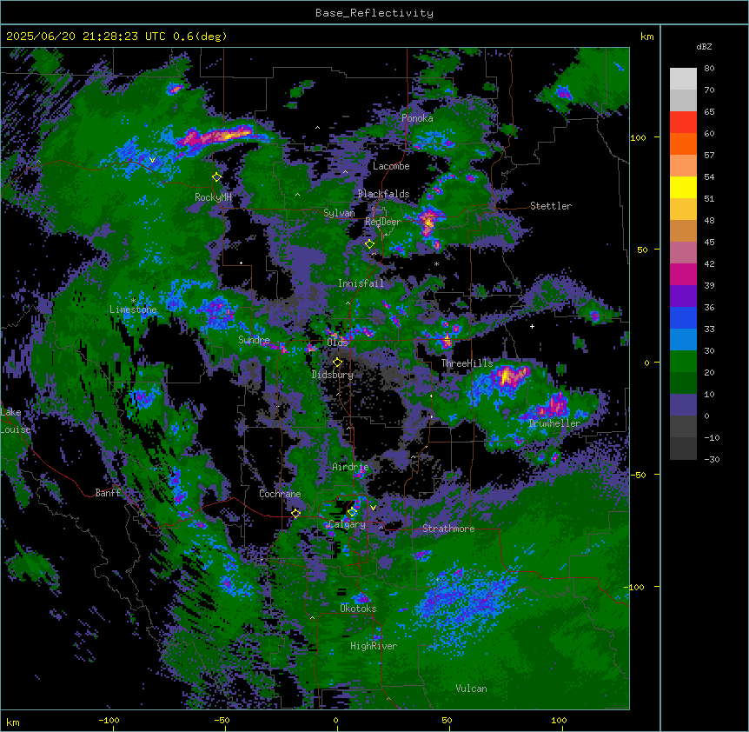Click the light gray 80 dBZ legend swatch
This screenshot has height=732, width=749.
point(683,79)
